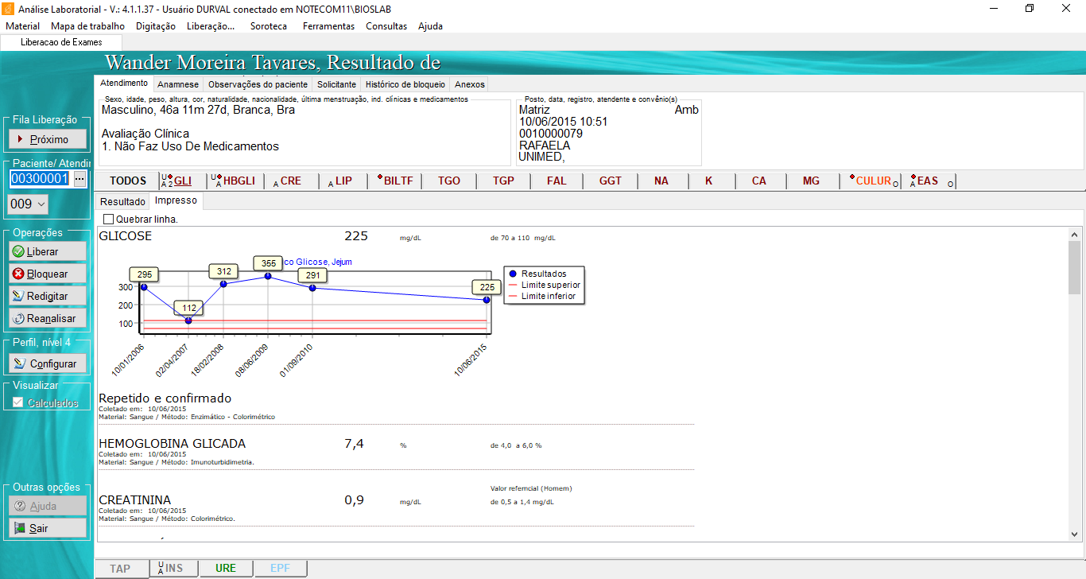
Task: Open the Observações do paciente tab
Action: pyautogui.click(x=258, y=84)
